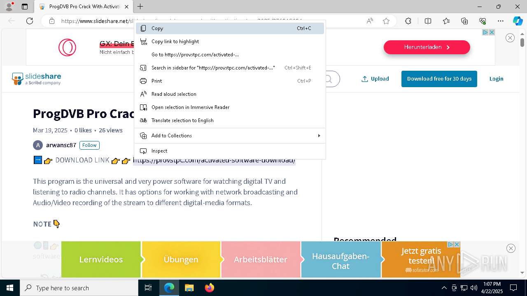
Task: Click Copy in the context menu
Action: coord(230,28)
